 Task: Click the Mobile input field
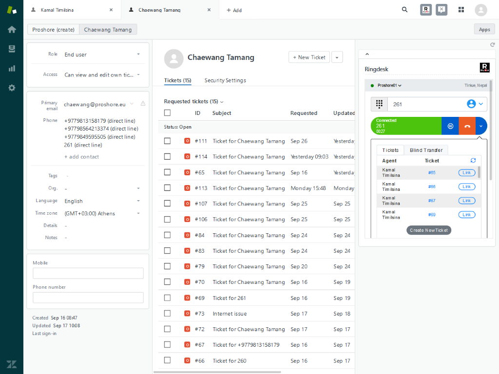[x=88, y=273]
